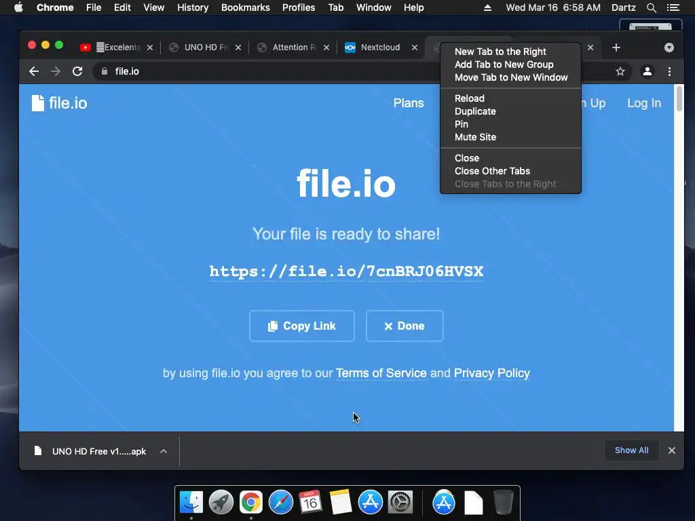Viewport: 695px width, 521px height.
Task: Open Finder from the Dock
Action: click(191, 503)
